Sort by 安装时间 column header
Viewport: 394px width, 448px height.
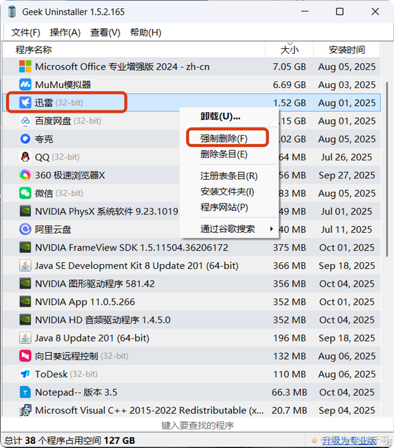347,50
